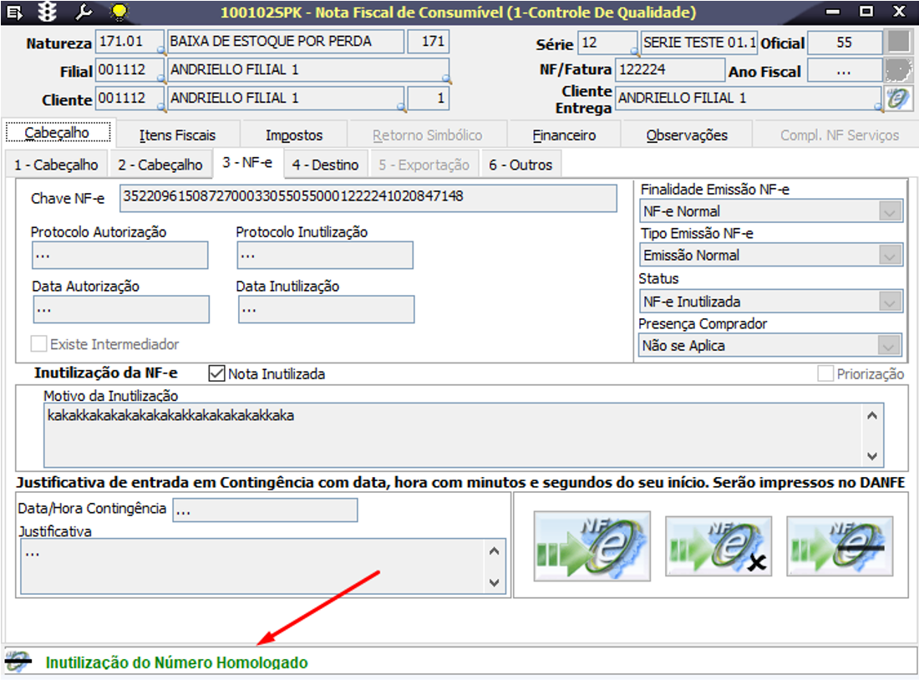Switch to the main Cabeçalho tab
The image size is (919, 680).
pos(58,133)
